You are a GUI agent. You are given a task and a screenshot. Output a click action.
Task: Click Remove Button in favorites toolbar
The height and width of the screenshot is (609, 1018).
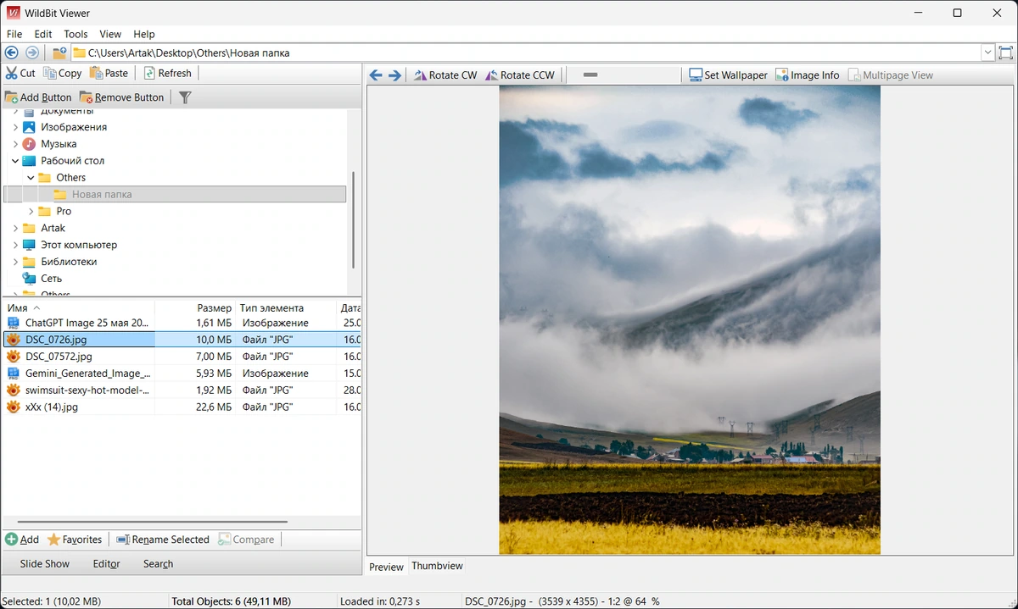[121, 97]
